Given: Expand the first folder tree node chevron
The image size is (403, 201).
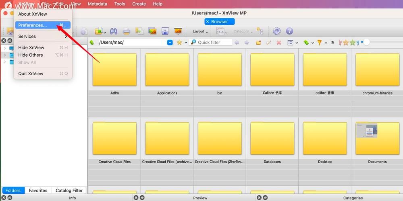Looking at the screenshot, I should pyautogui.click(x=4, y=48).
